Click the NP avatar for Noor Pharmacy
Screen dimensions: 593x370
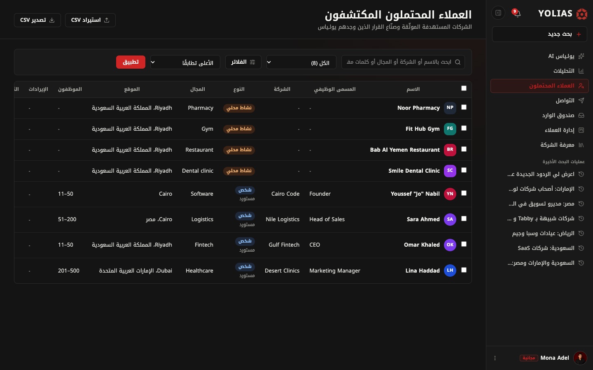point(450,108)
